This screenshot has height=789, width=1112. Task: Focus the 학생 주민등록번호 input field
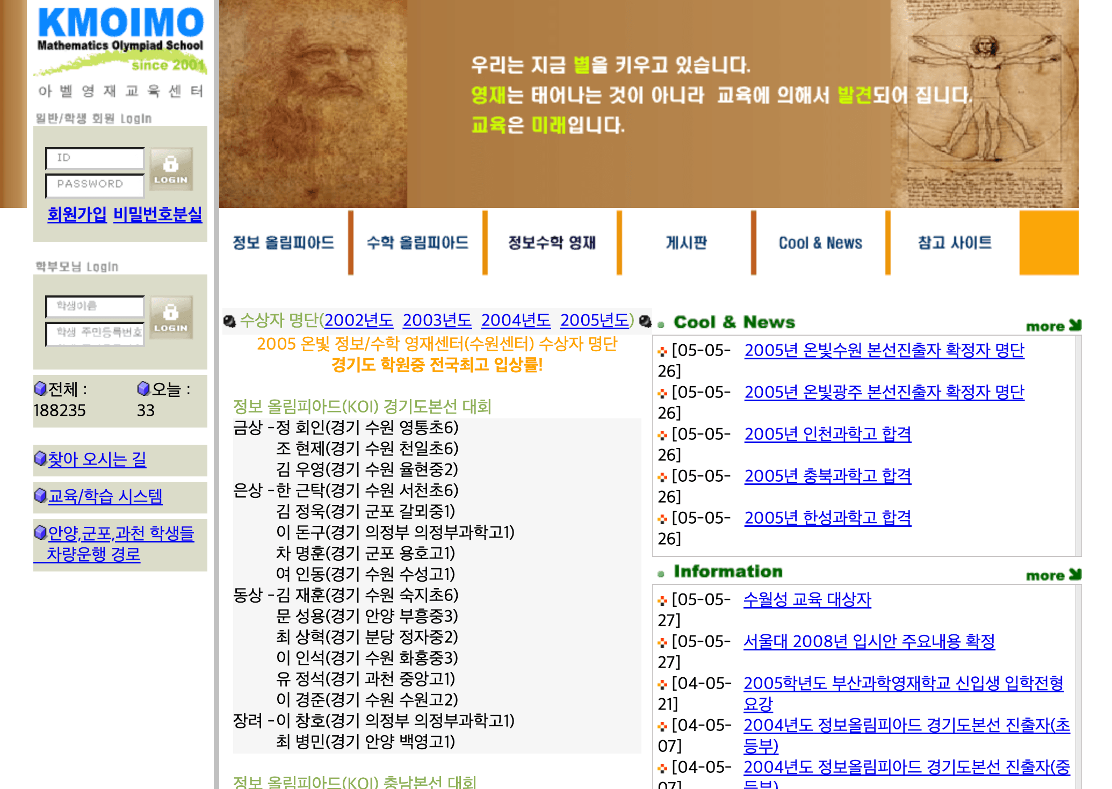coord(95,334)
